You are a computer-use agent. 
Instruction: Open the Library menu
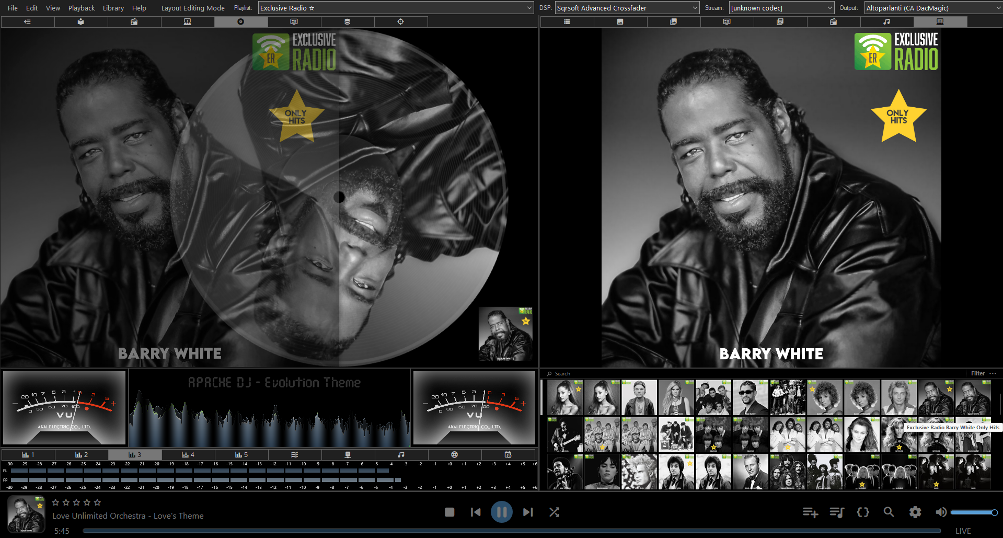pos(113,8)
